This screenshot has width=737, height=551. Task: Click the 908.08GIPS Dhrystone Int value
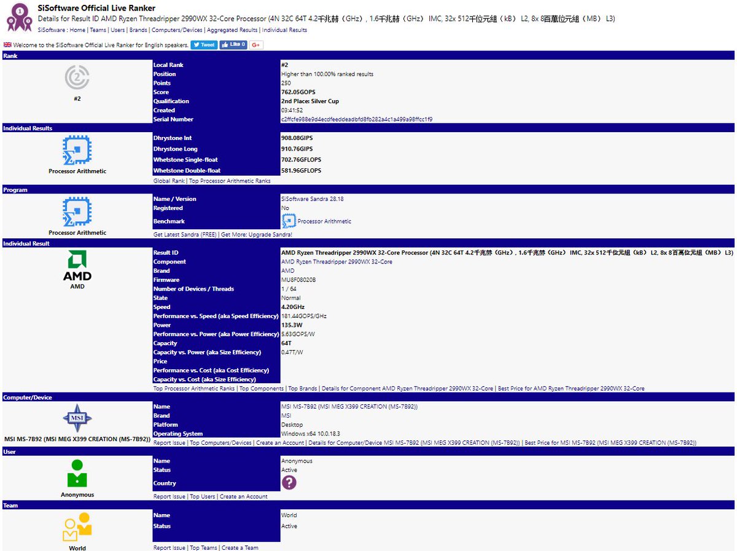click(297, 138)
